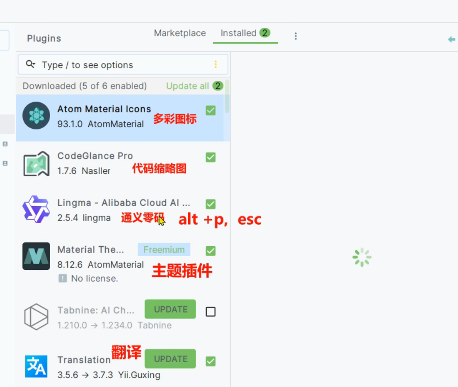Update the Tabnine plugin

(170, 309)
